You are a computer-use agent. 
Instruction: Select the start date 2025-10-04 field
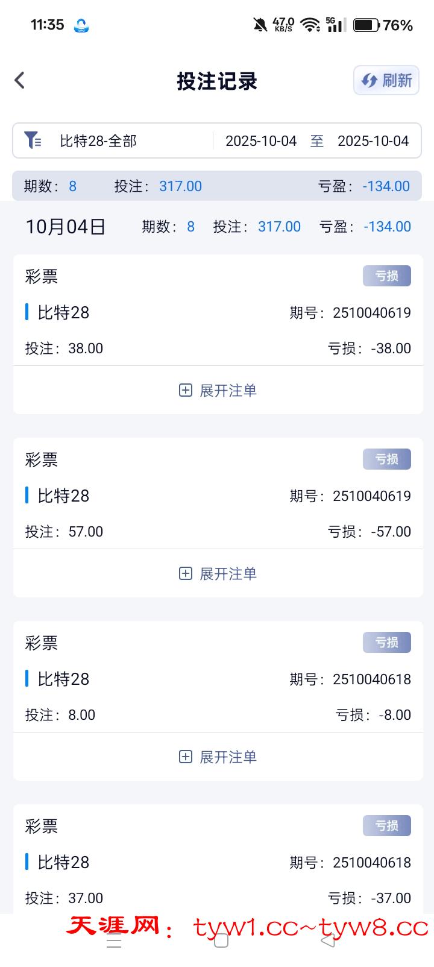pyautogui.click(x=261, y=141)
